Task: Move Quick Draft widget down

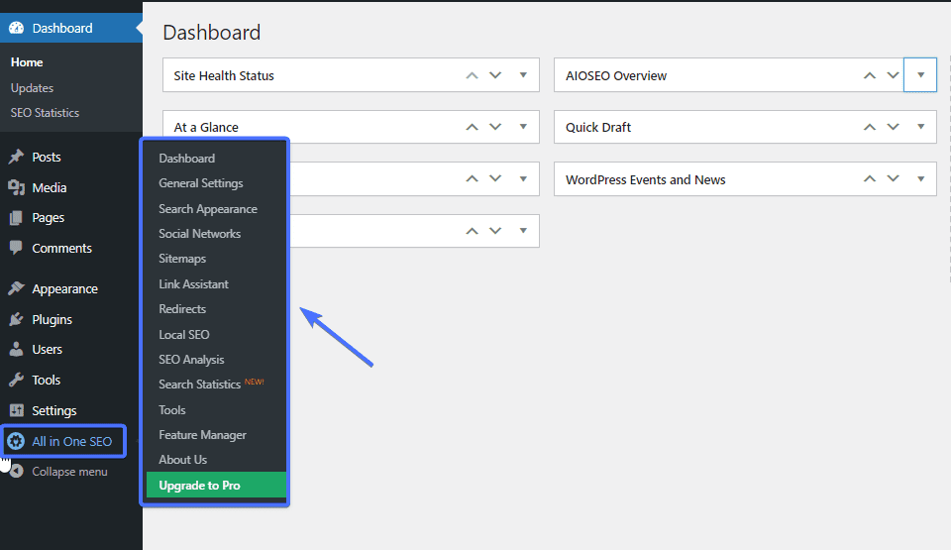Action: coord(893,127)
